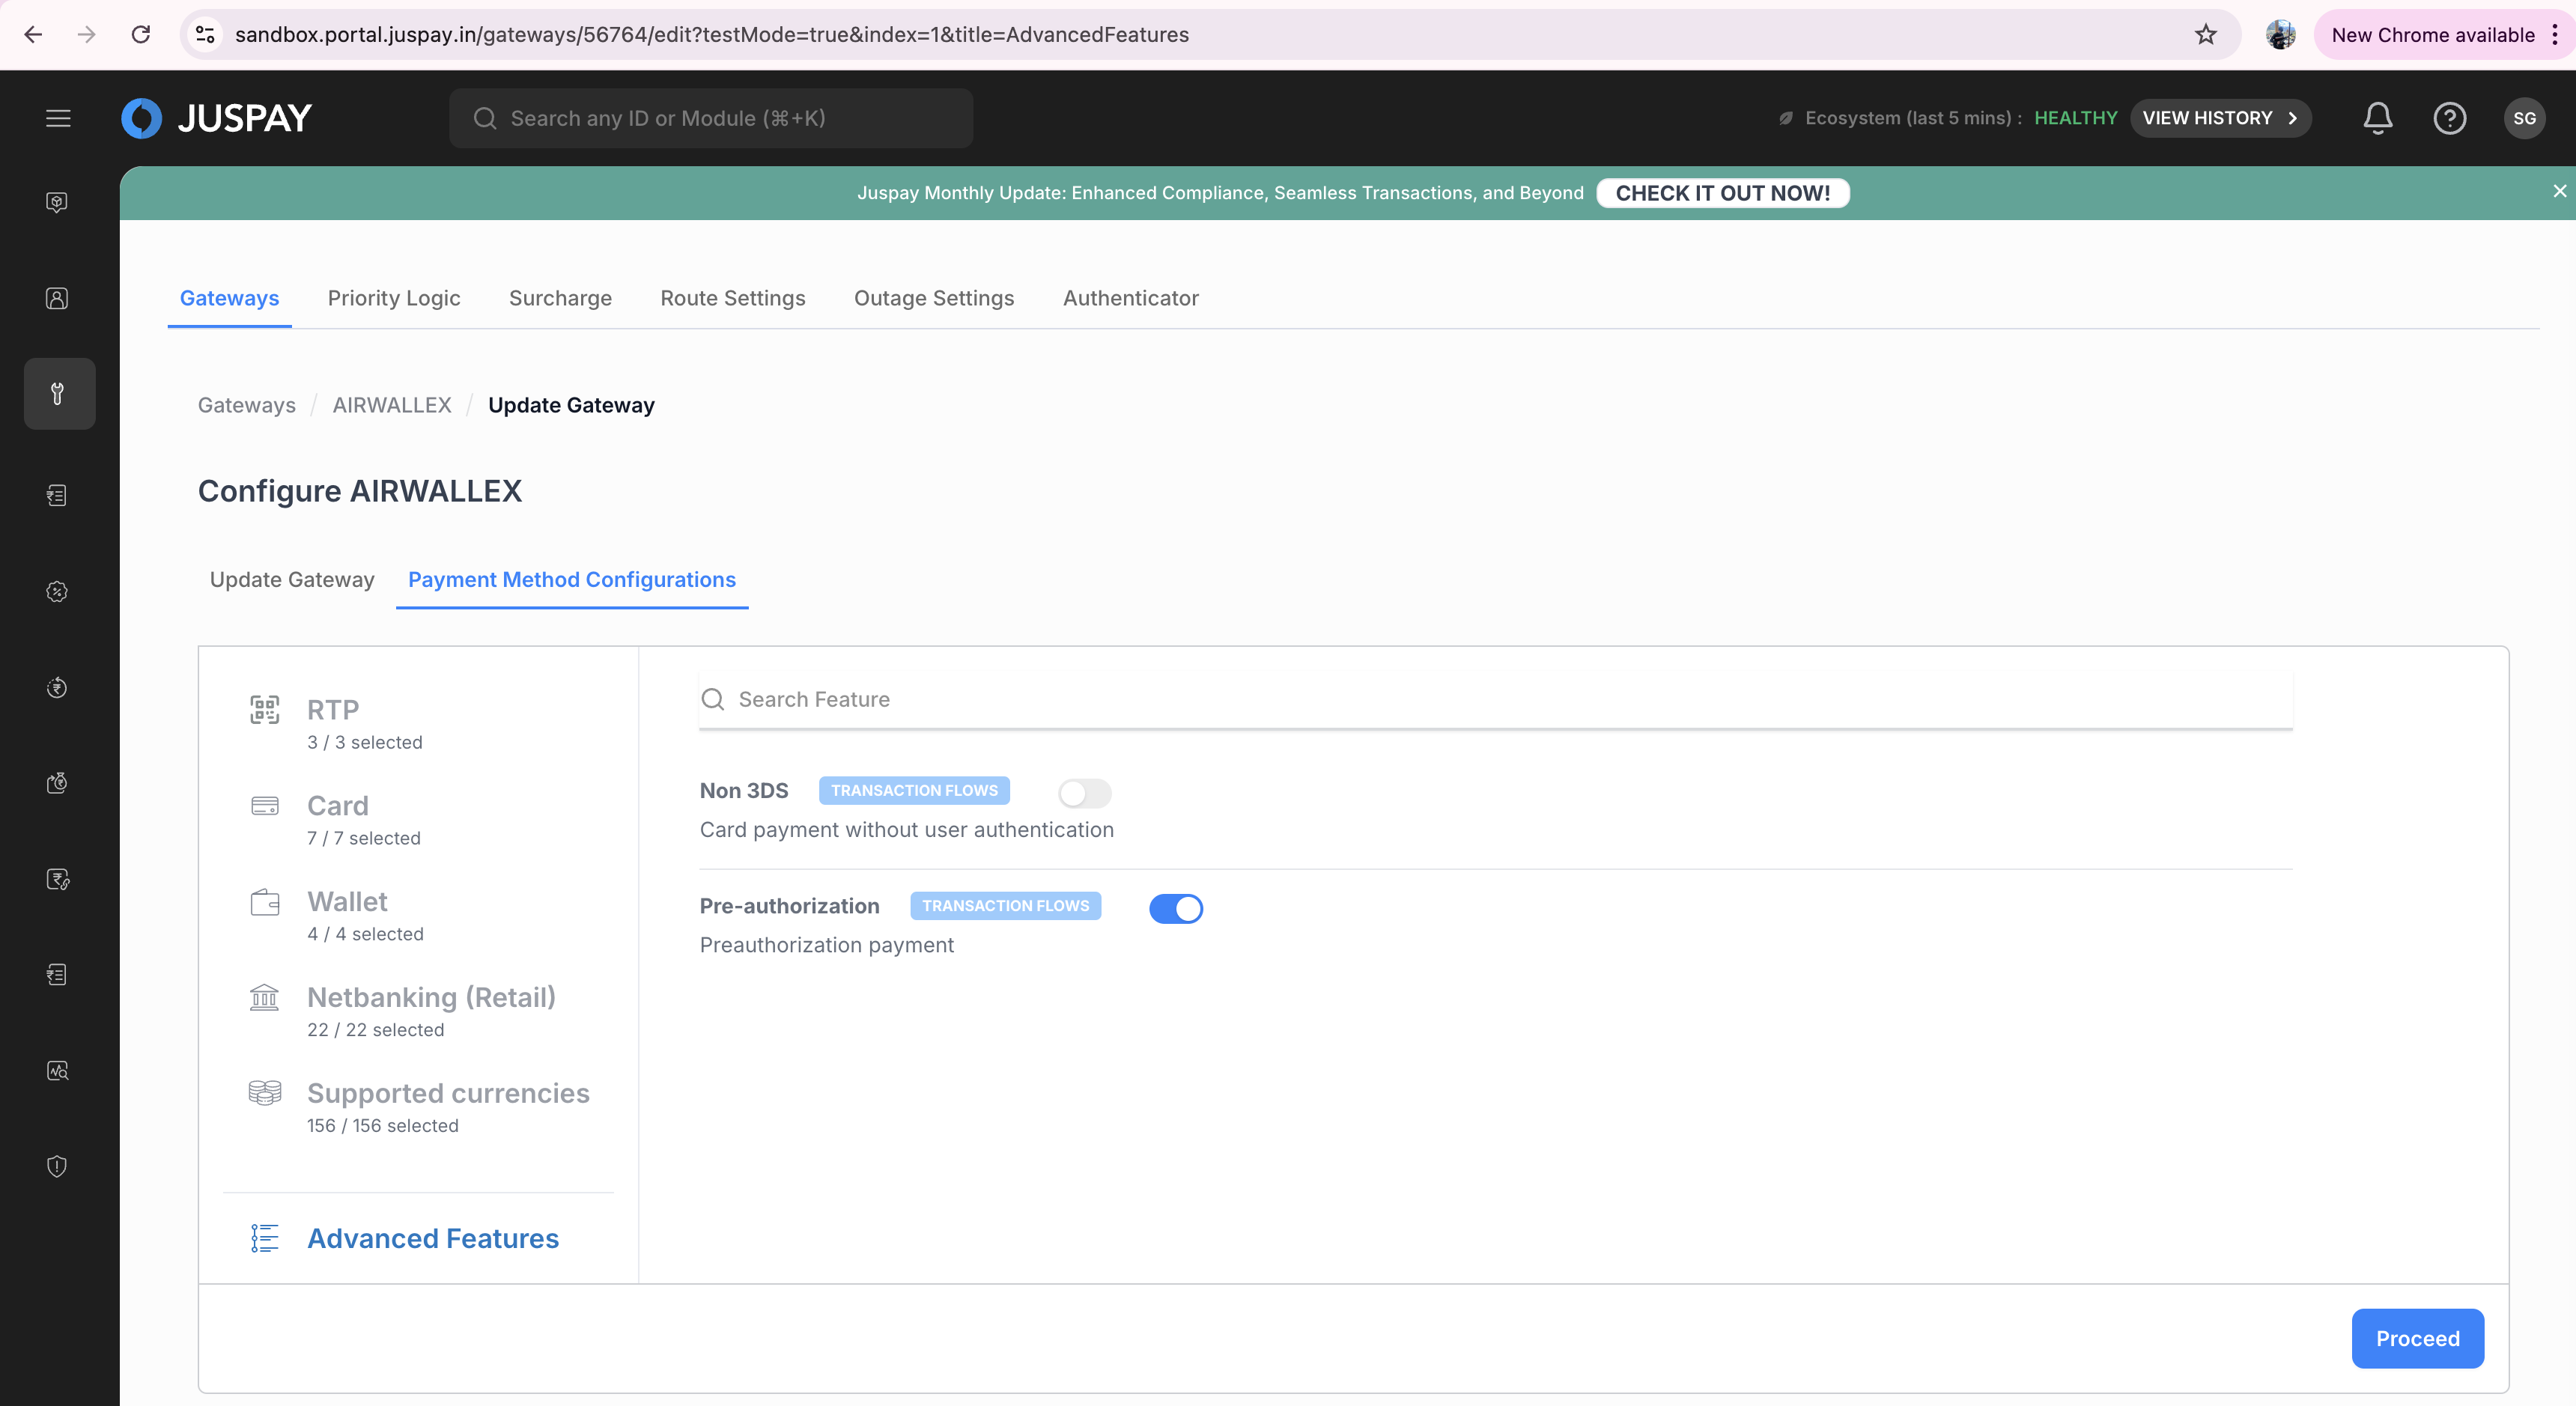Click Check It Out Now button
The image size is (2576, 1406).
[1722, 193]
